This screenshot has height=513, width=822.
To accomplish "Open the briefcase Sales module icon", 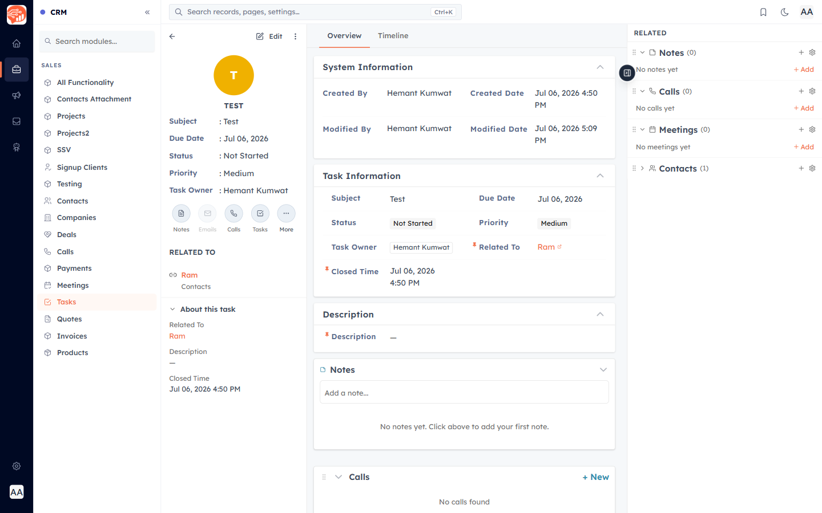I will [x=17, y=70].
